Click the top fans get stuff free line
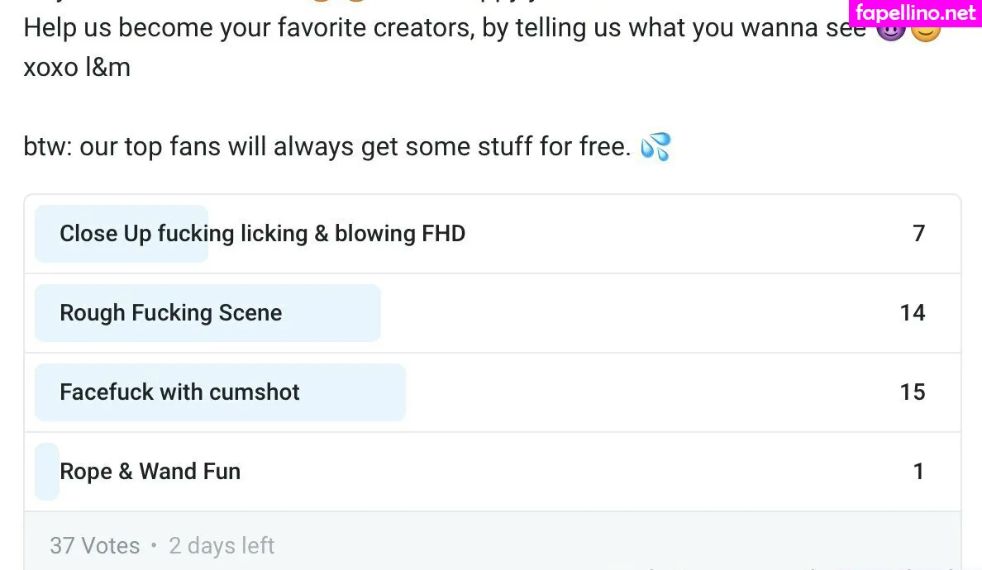 click(327, 147)
